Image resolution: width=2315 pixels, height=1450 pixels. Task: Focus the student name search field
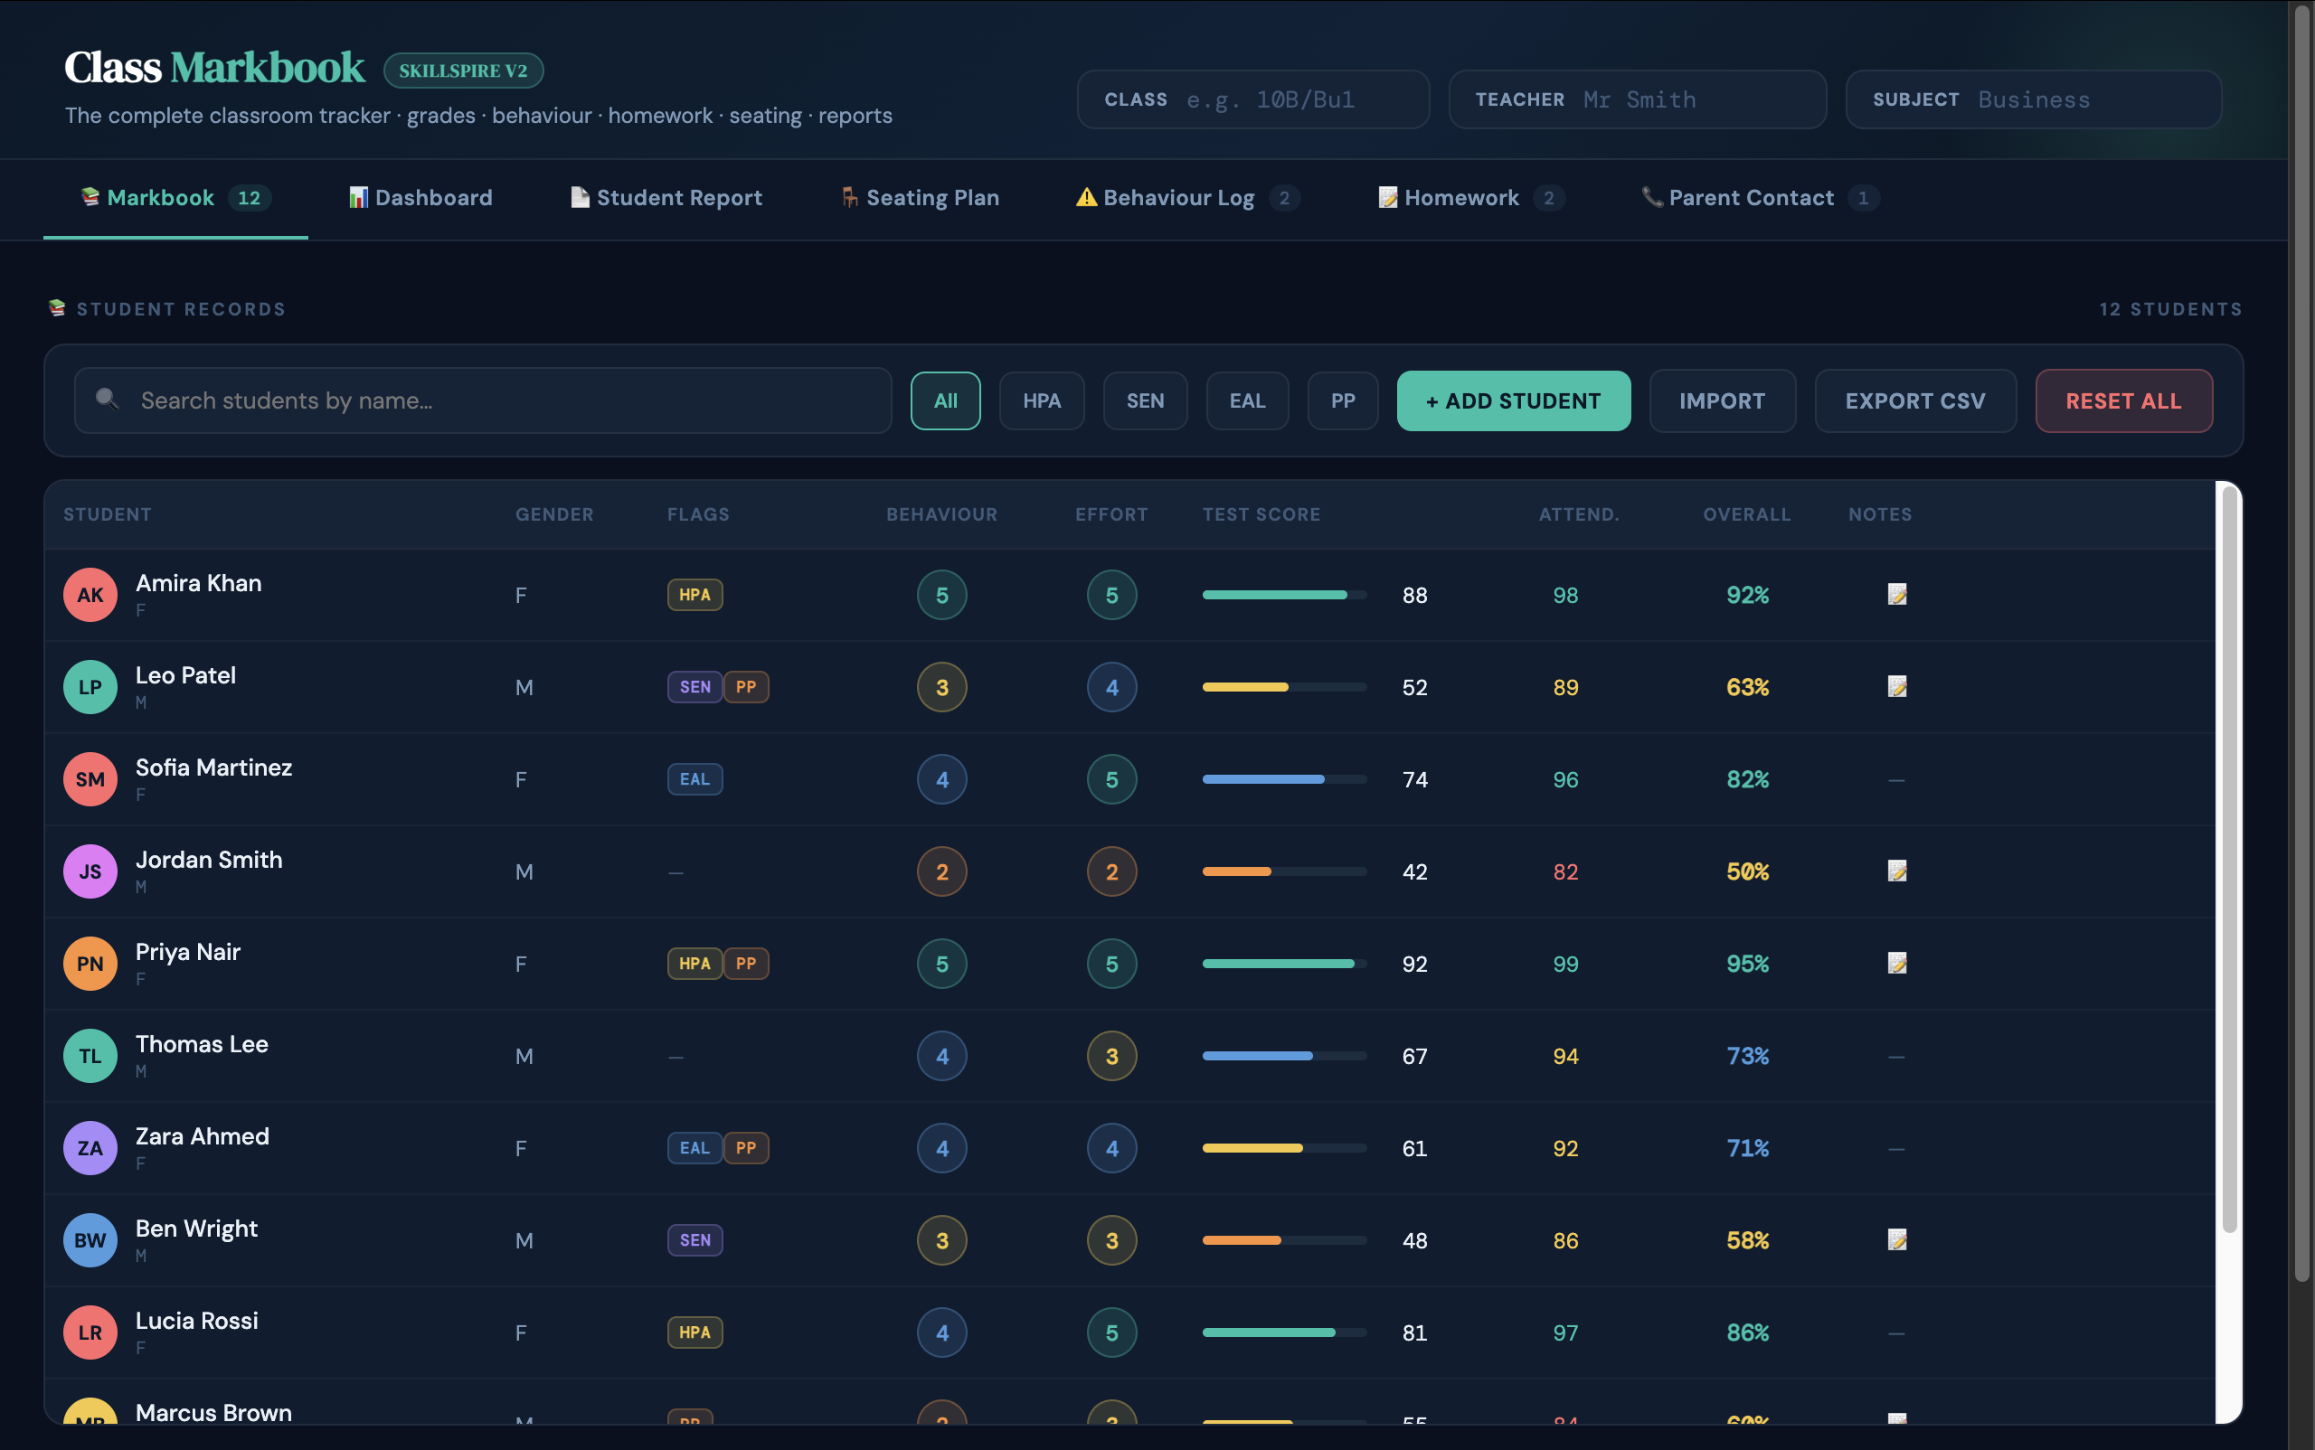click(483, 400)
